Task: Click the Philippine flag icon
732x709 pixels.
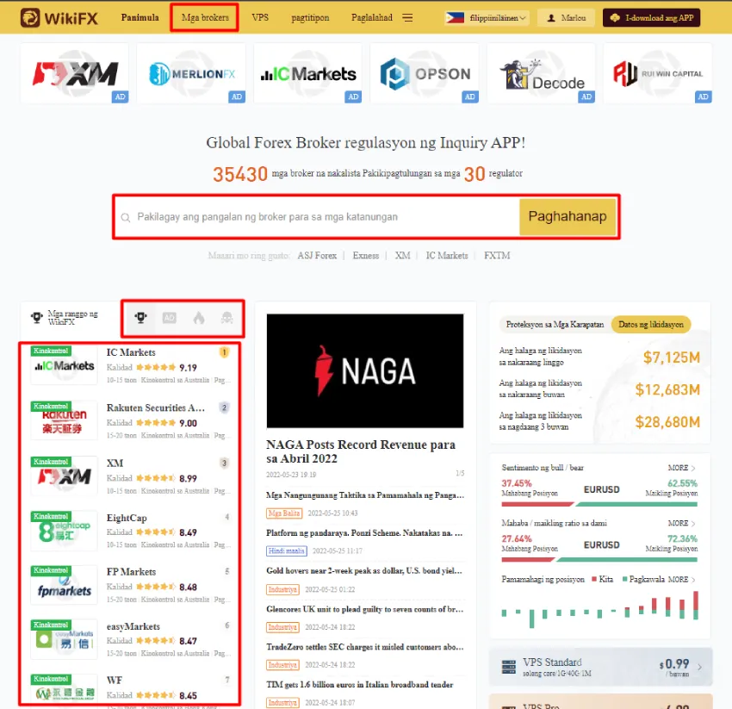Action: point(455,18)
